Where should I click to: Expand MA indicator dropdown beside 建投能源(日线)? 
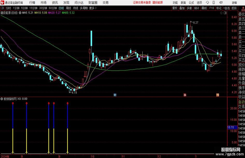pyautogui.click(x=20, y=13)
